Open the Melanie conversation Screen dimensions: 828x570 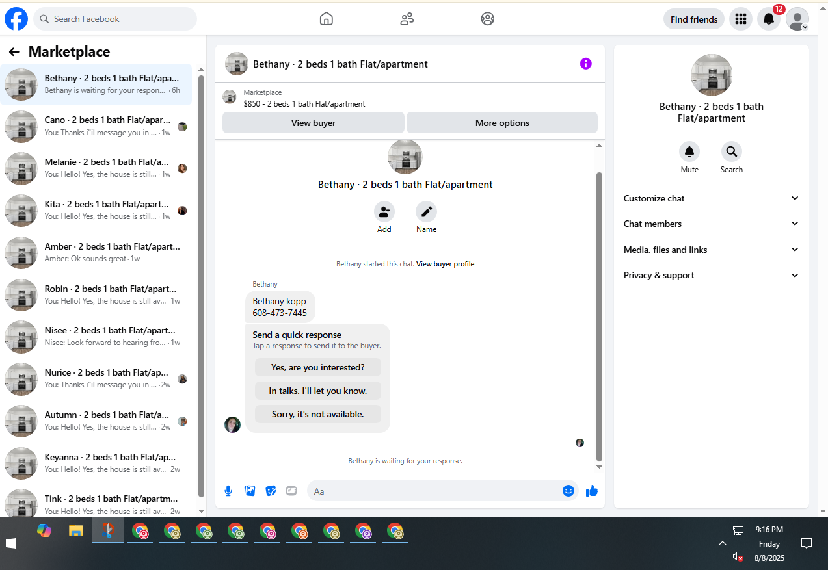coord(96,168)
